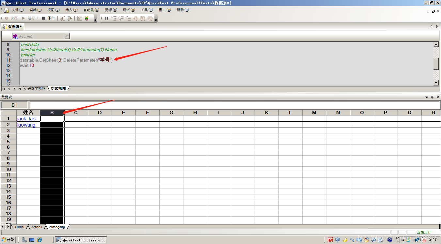
Task: Click the sheet tabs scroll-left arrow
Action: pos(3,226)
